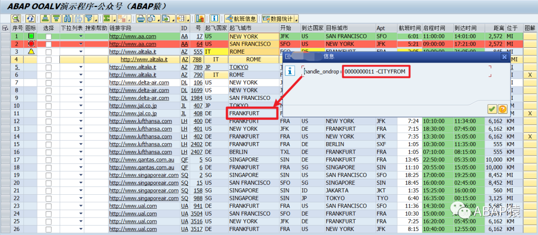Click the blue information toolbar icon

[x=215, y=18]
